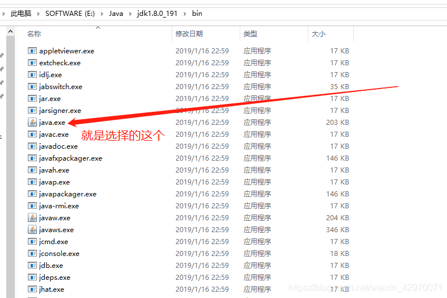Open the chevron after the jdk1.8.0_191 breadcrumb
The width and height of the screenshot is (447, 298).
(x=185, y=14)
